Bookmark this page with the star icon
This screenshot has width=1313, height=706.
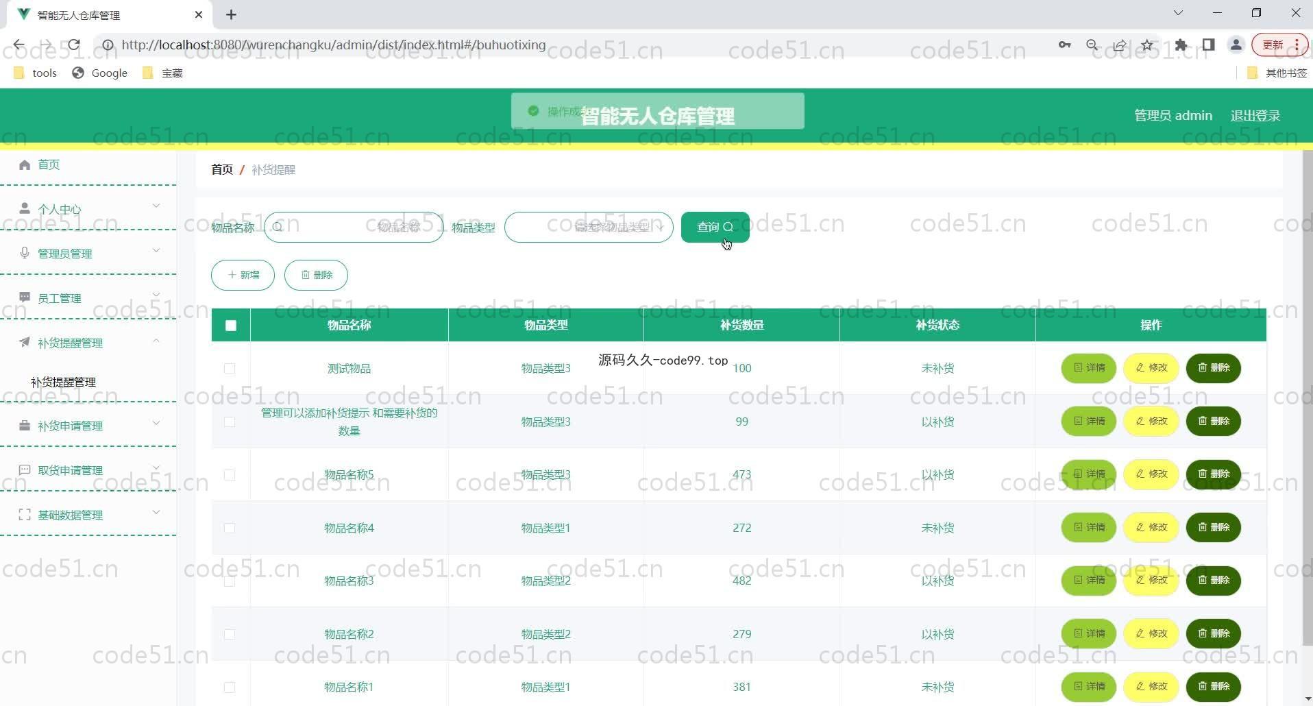[x=1147, y=45]
